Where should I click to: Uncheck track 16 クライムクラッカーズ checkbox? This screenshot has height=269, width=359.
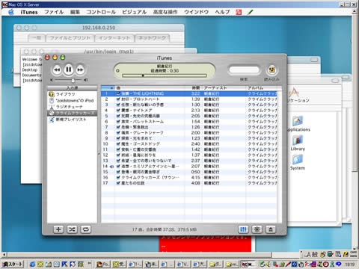pyautogui.click(x=118, y=177)
